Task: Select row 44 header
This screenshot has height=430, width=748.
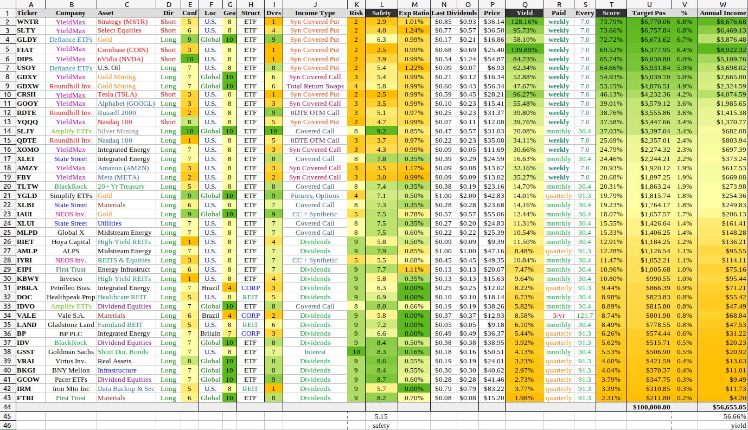Action: pyautogui.click(x=8, y=407)
